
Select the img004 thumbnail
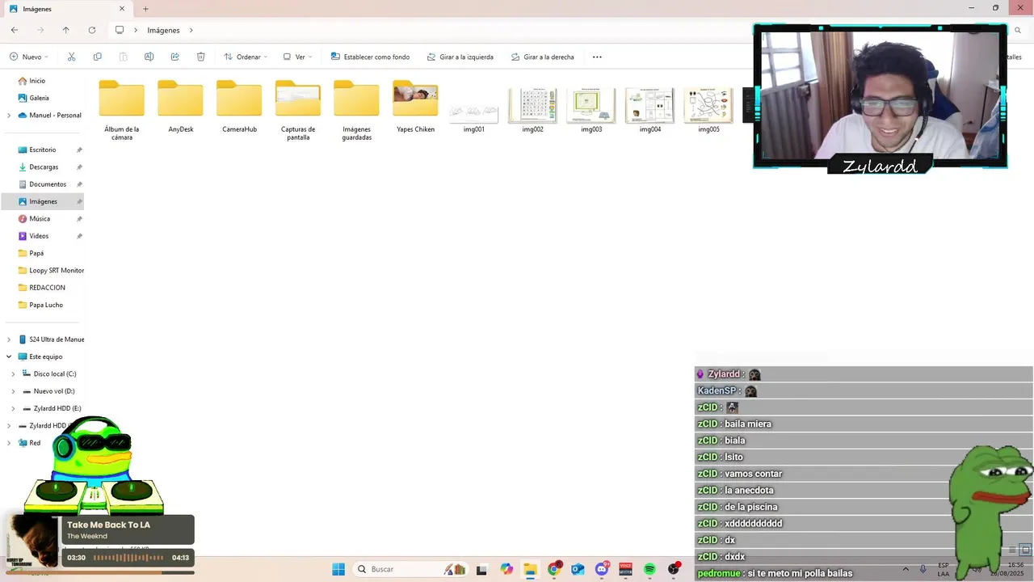click(649, 108)
